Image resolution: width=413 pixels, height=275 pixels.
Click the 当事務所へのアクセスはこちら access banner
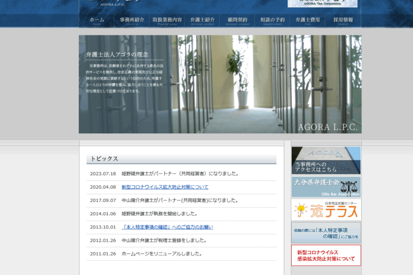click(x=326, y=160)
